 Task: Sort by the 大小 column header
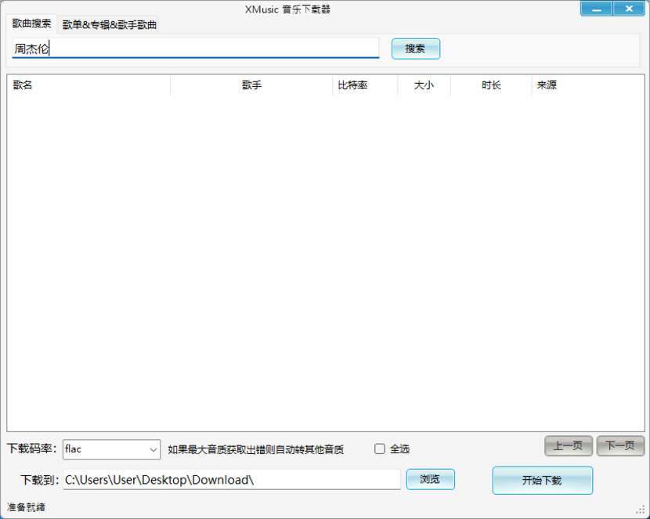(424, 85)
